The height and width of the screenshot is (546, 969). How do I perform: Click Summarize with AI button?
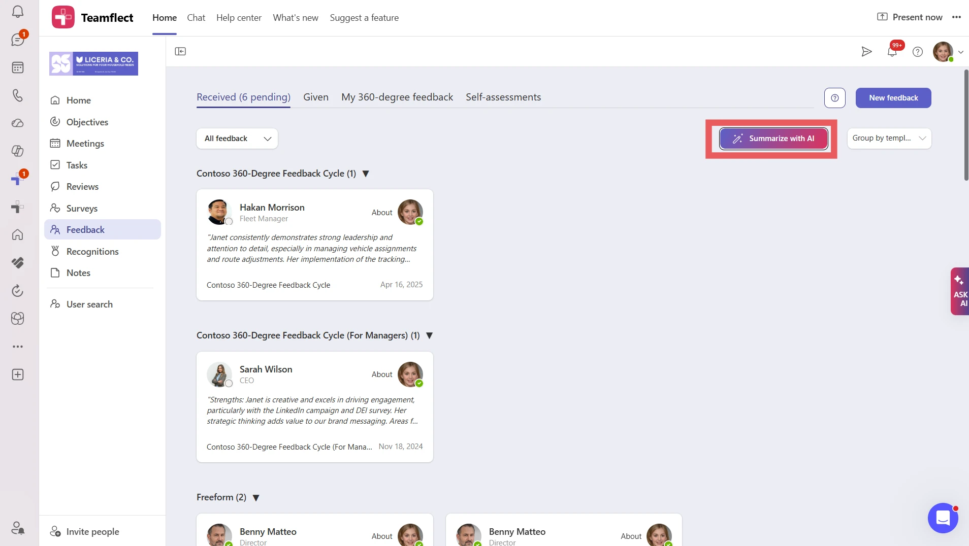tap(773, 139)
